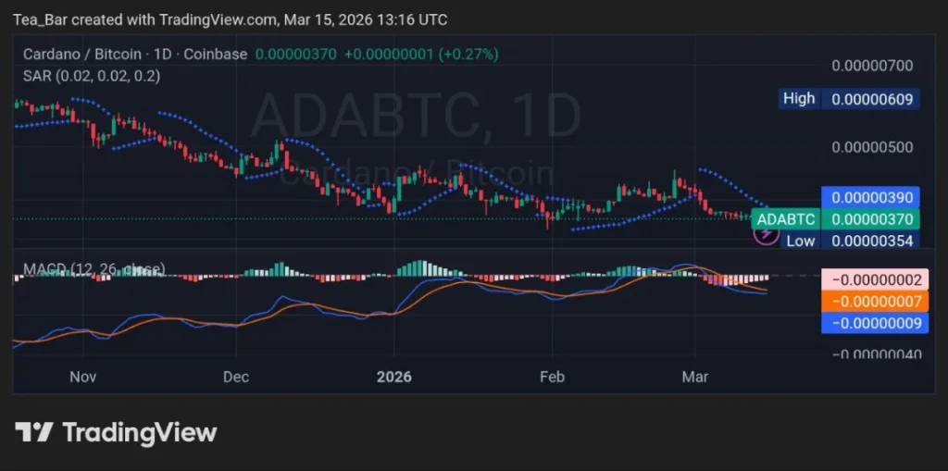The height and width of the screenshot is (471, 948).
Task: Click the Coinbase exchange label in header
Action: (x=215, y=55)
